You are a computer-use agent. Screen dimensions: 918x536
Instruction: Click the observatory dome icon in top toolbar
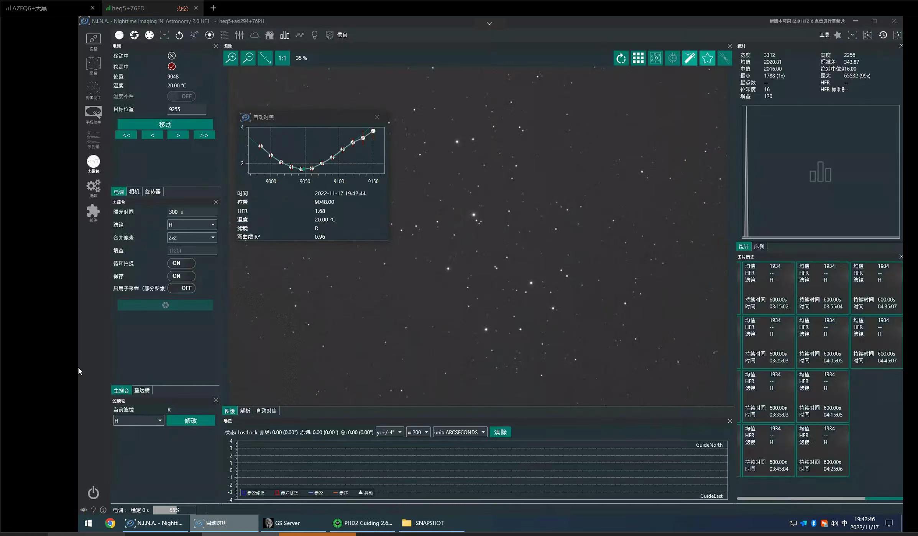(269, 35)
